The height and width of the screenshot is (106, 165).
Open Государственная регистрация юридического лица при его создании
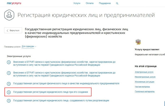(x=50, y=92)
